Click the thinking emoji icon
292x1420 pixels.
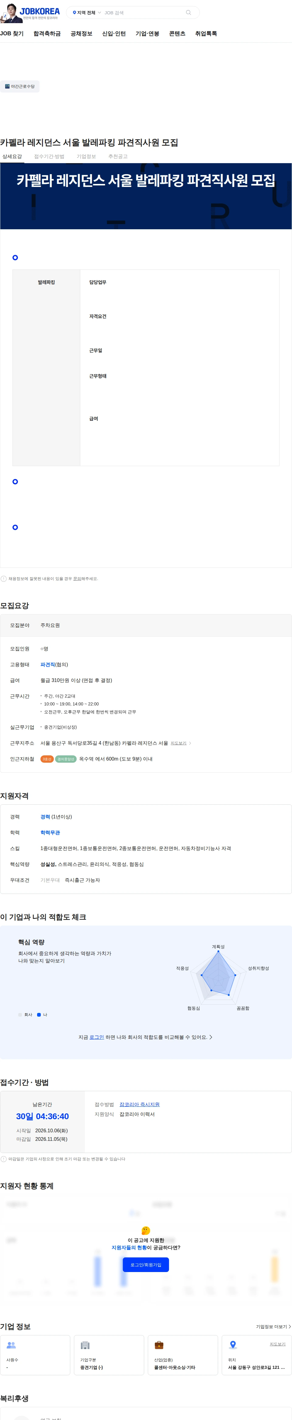click(146, 1230)
